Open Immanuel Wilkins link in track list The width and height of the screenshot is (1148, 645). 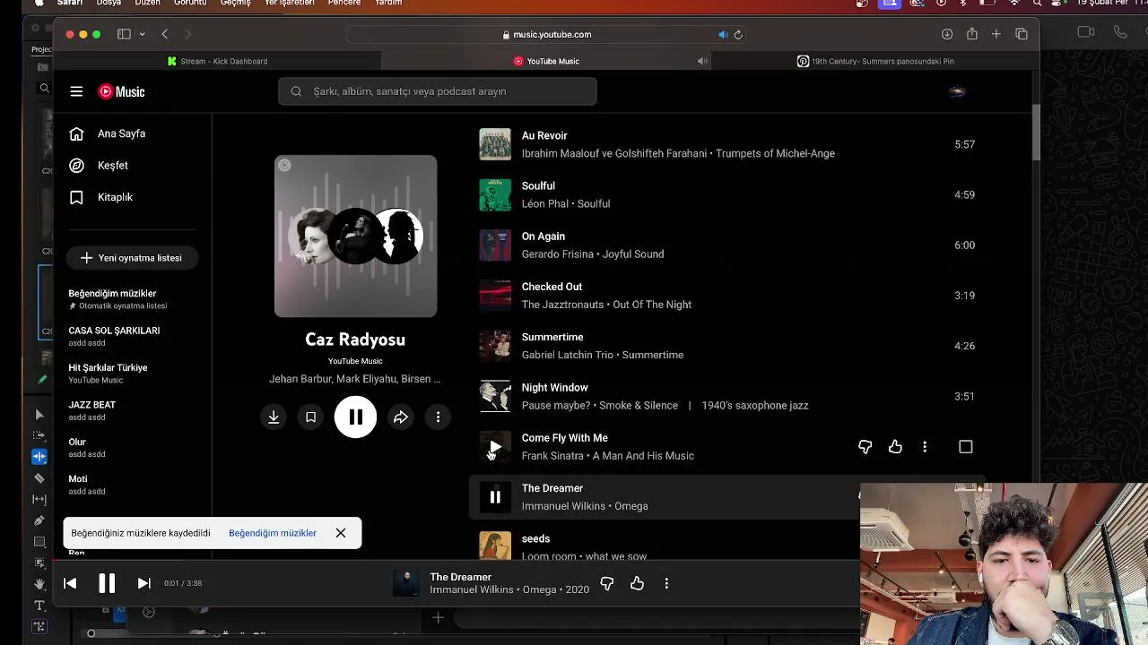pyautogui.click(x=564, y=506)
